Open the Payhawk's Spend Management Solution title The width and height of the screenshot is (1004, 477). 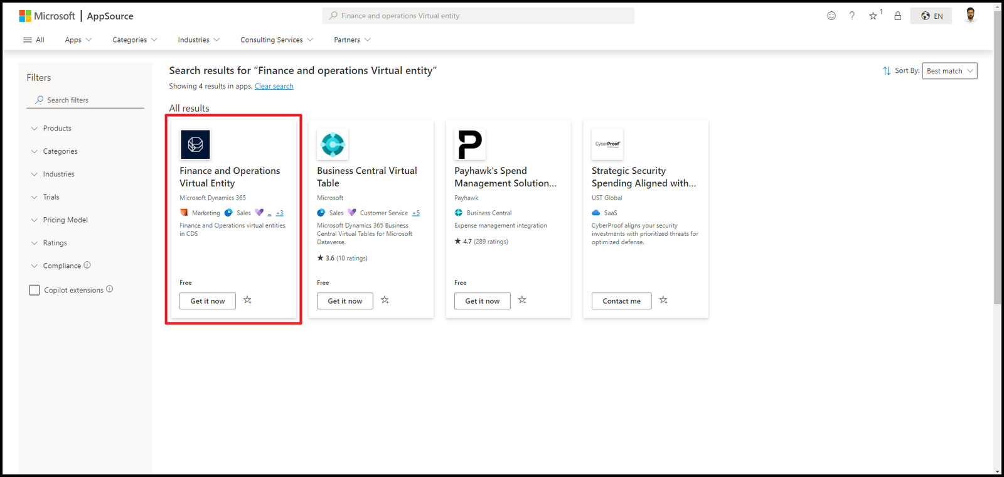[x=506, y=177]
